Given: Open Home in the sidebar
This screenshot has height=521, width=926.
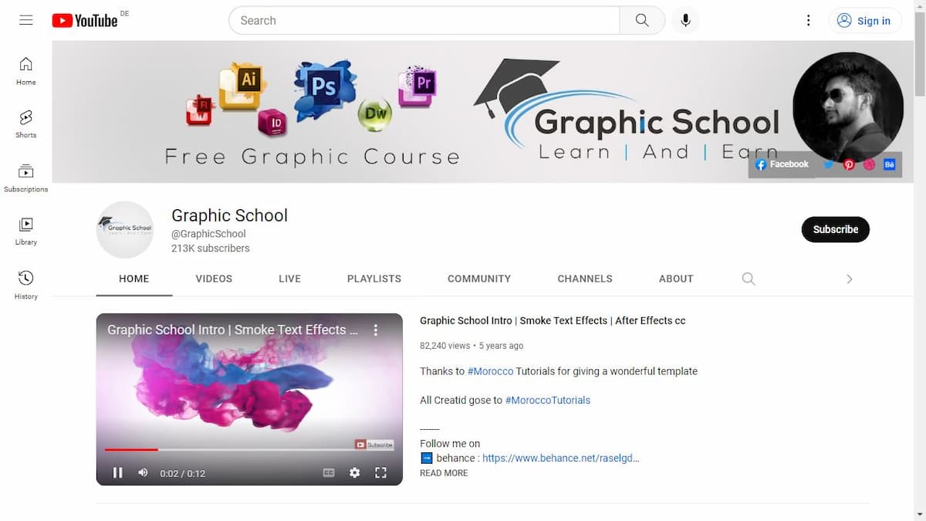Looking at the screenshot, I should pos(26,70).
